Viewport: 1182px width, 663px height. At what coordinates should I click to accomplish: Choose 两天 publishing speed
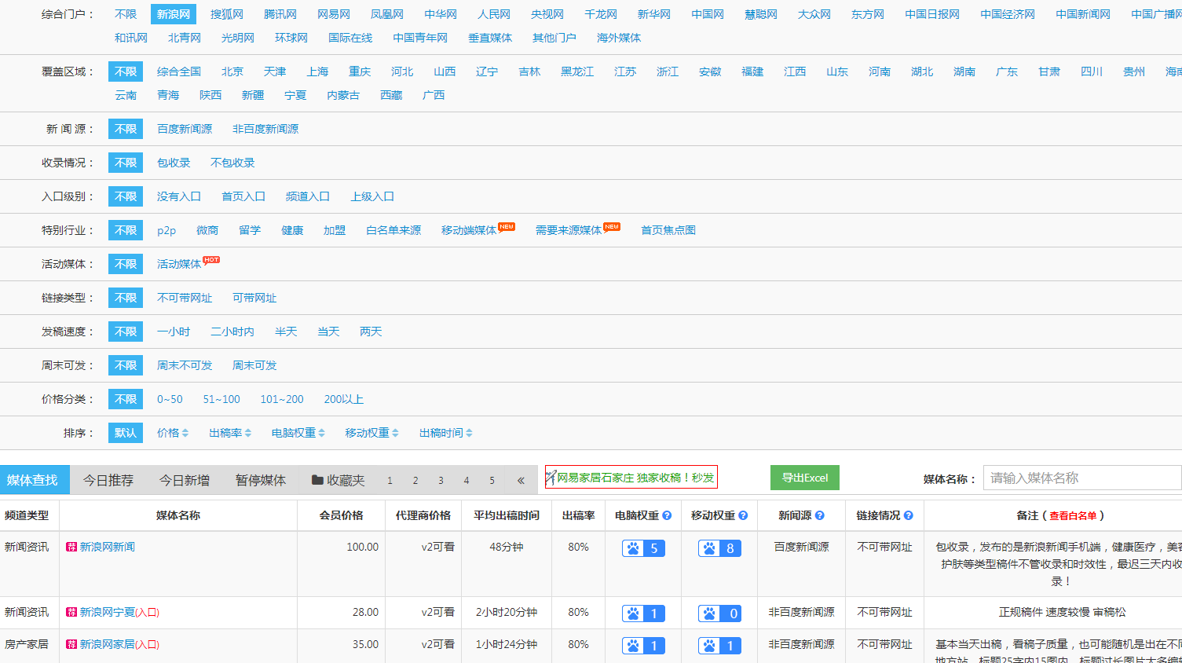371,331
